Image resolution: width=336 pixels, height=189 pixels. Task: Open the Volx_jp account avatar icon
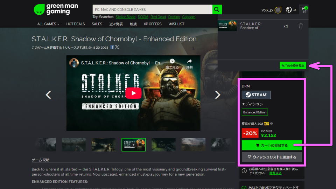coord(278,10)
